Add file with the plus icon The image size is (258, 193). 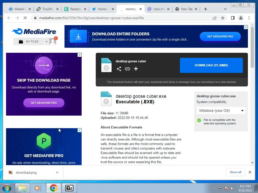(136, 69)
